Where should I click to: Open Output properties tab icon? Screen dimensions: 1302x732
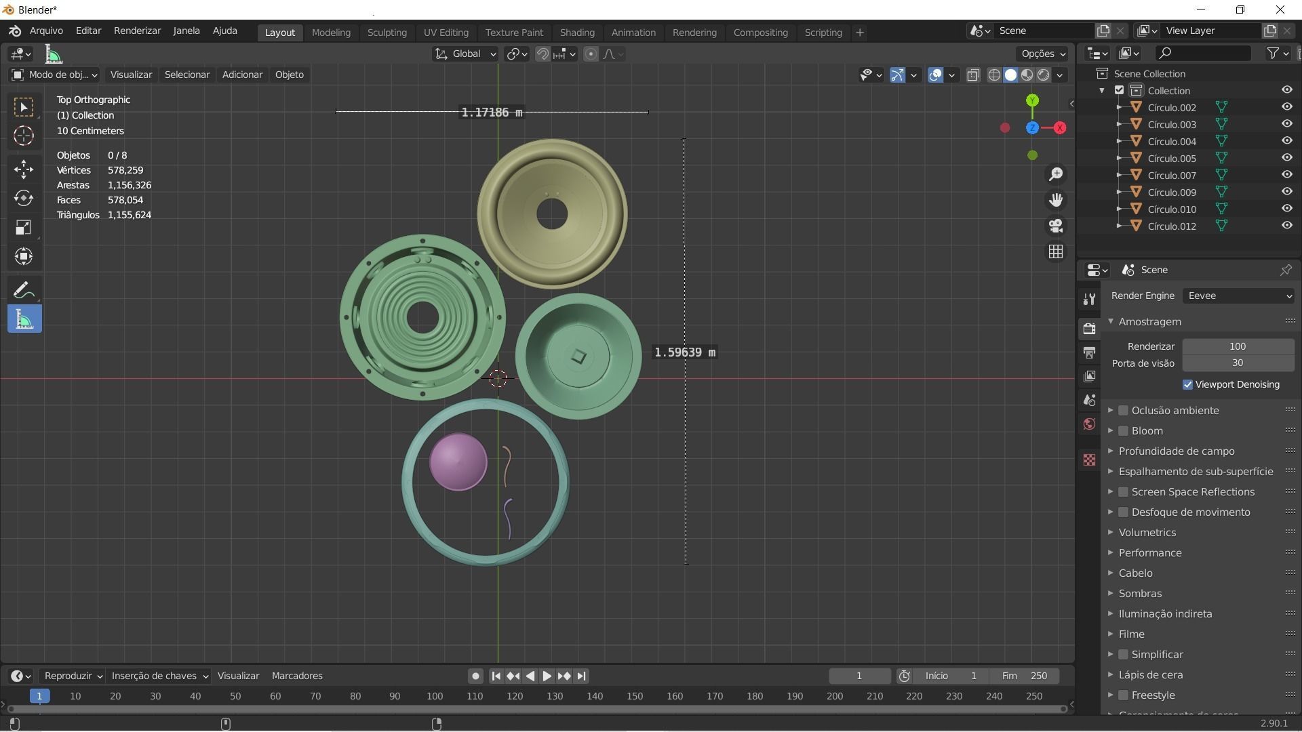[x=1089, y=352]
